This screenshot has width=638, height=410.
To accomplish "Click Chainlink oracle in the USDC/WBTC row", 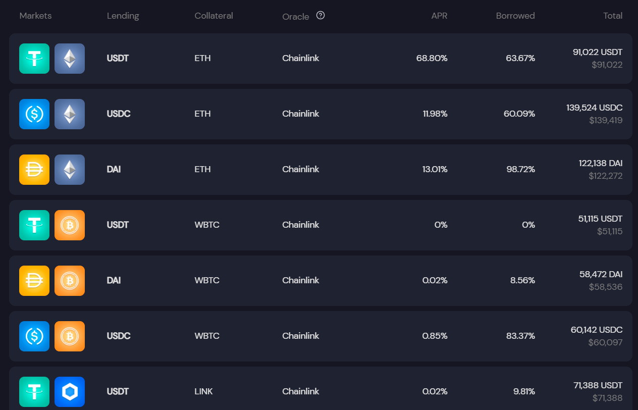I will (x=301, y=336).
